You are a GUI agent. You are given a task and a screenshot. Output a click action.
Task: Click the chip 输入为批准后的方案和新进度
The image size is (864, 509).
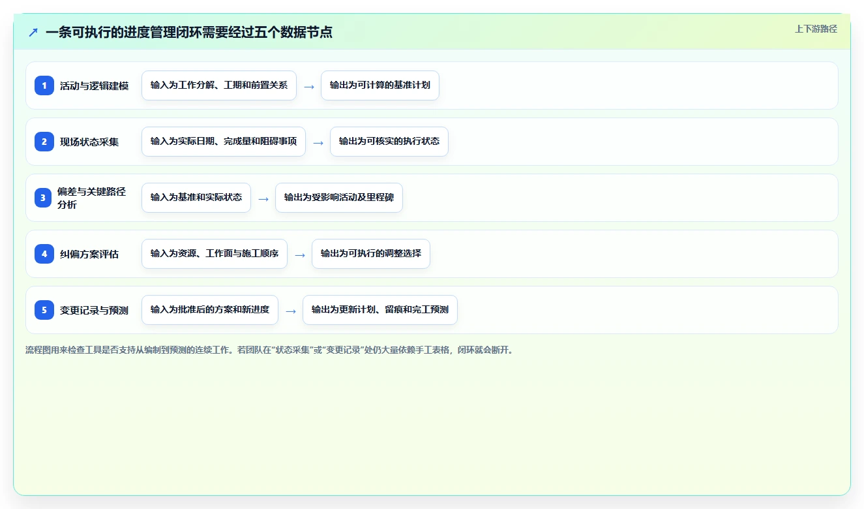(210, 310)
